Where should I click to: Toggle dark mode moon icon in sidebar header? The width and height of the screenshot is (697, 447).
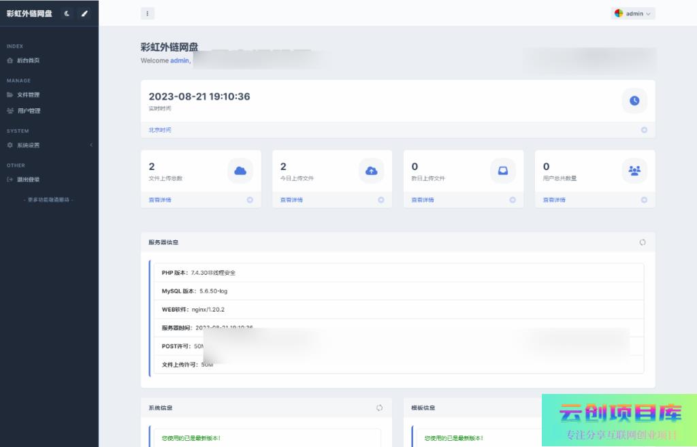[x=67, y=14]
